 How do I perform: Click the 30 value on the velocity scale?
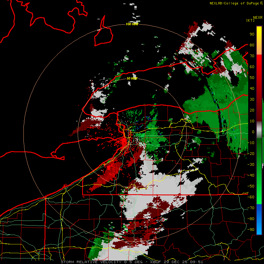click(252, 99)
